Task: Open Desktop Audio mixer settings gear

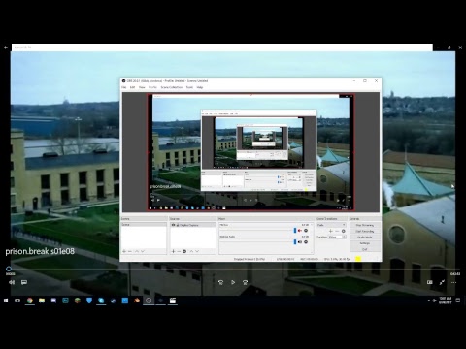Action: pos(306,242)
